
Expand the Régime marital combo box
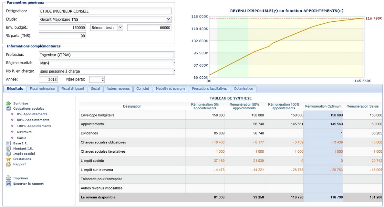(x=174, y=63)
